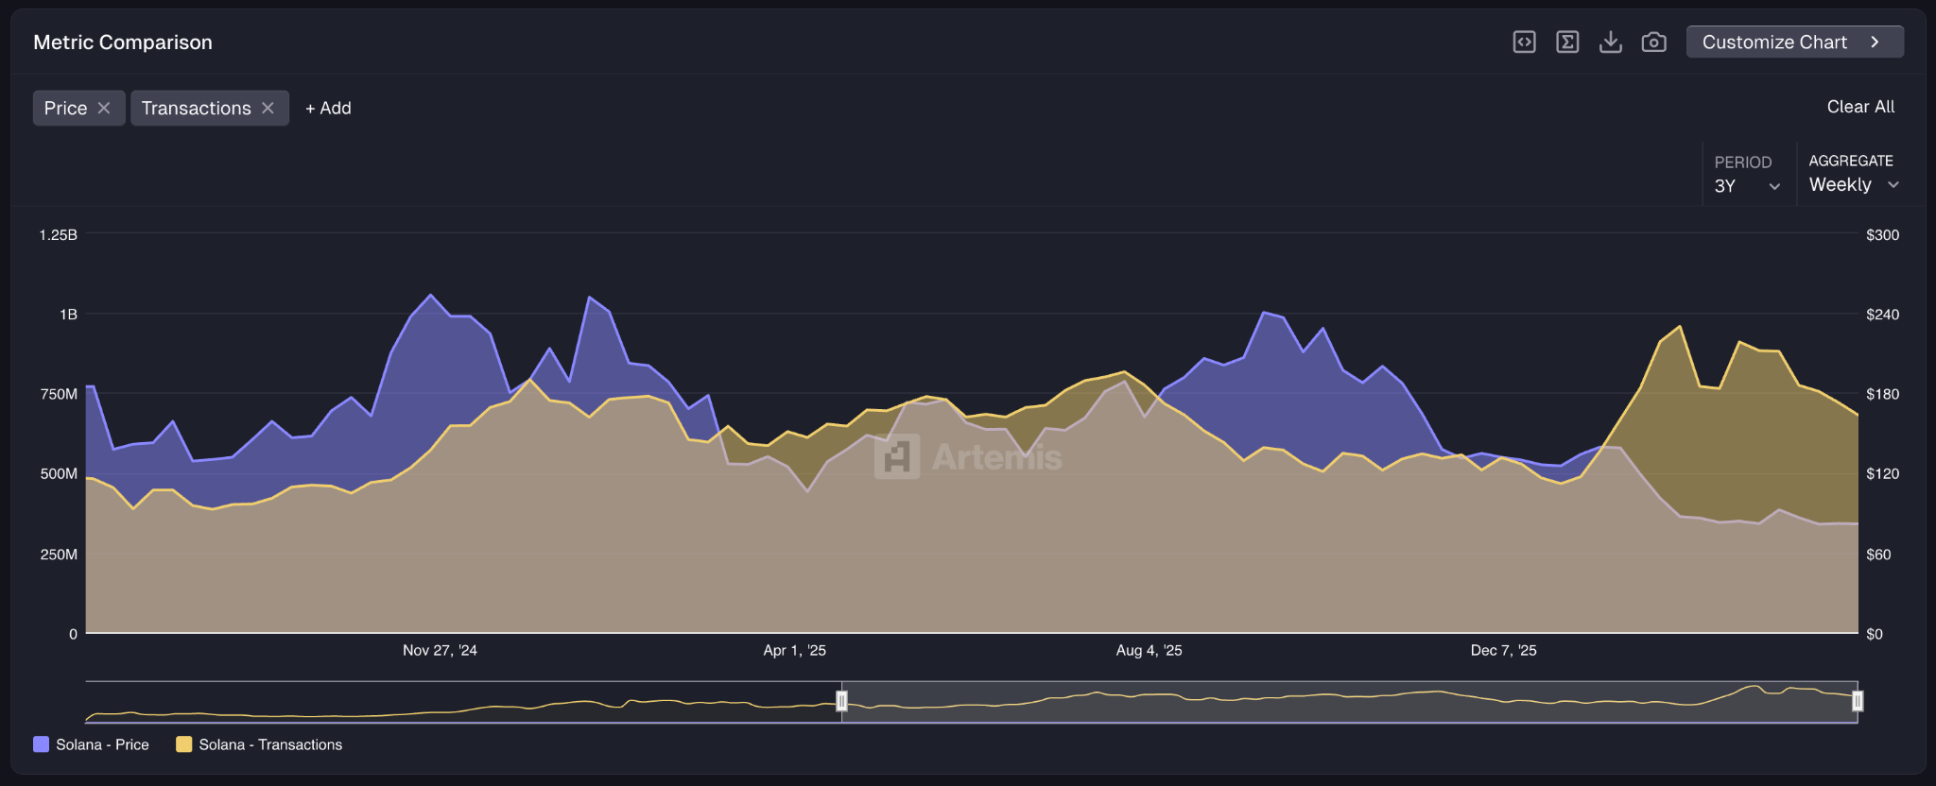Toggle Solana - Transactions legend series
Viewport: 1936px width, 786px height.
pyautogui.click(x=259, y=744)
